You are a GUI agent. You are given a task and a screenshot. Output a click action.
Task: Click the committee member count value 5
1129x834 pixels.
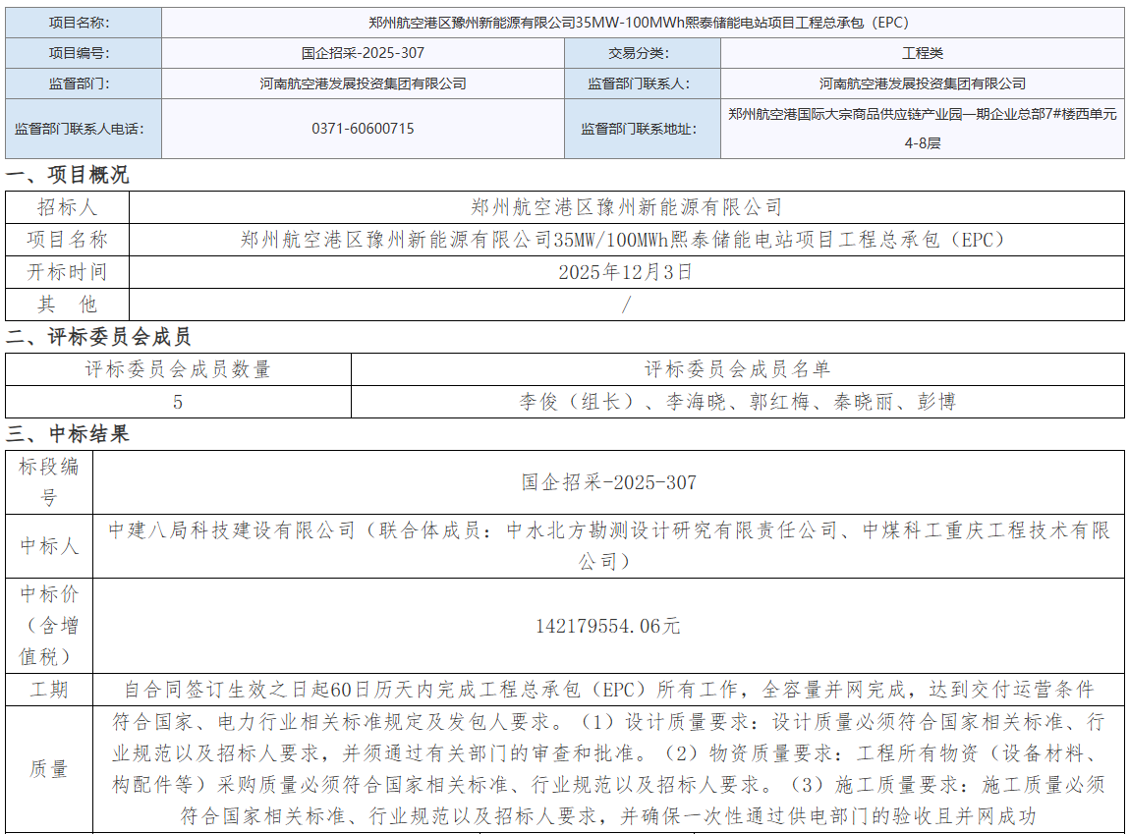click(x=178, y=402)
